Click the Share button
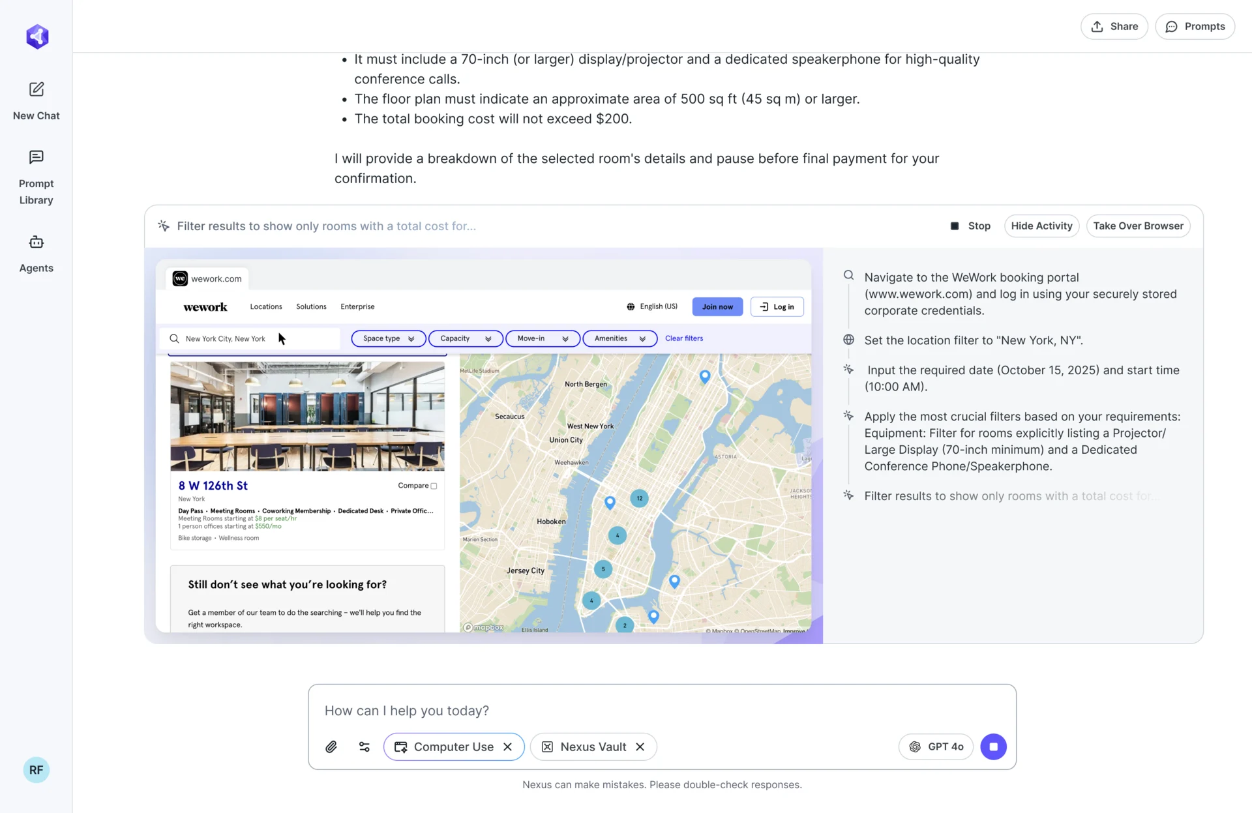Viewport: 1252px width, 813px height. coord(1114,26)
